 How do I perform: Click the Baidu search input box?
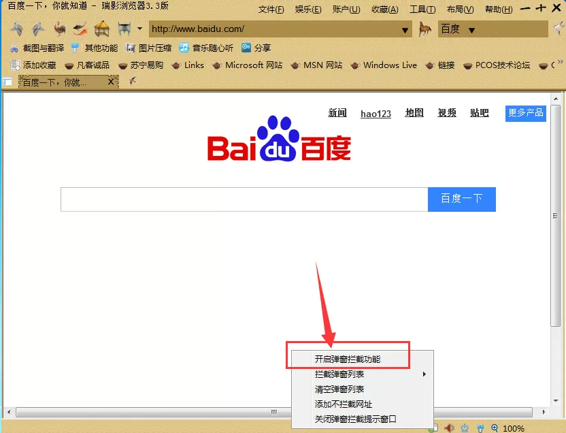pyautogui.click(x=244, y=199)
